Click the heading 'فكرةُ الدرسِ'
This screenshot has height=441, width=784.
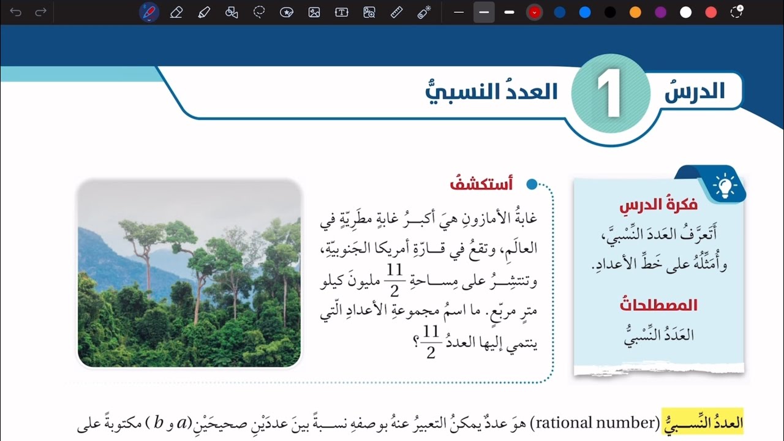[658, 205]
